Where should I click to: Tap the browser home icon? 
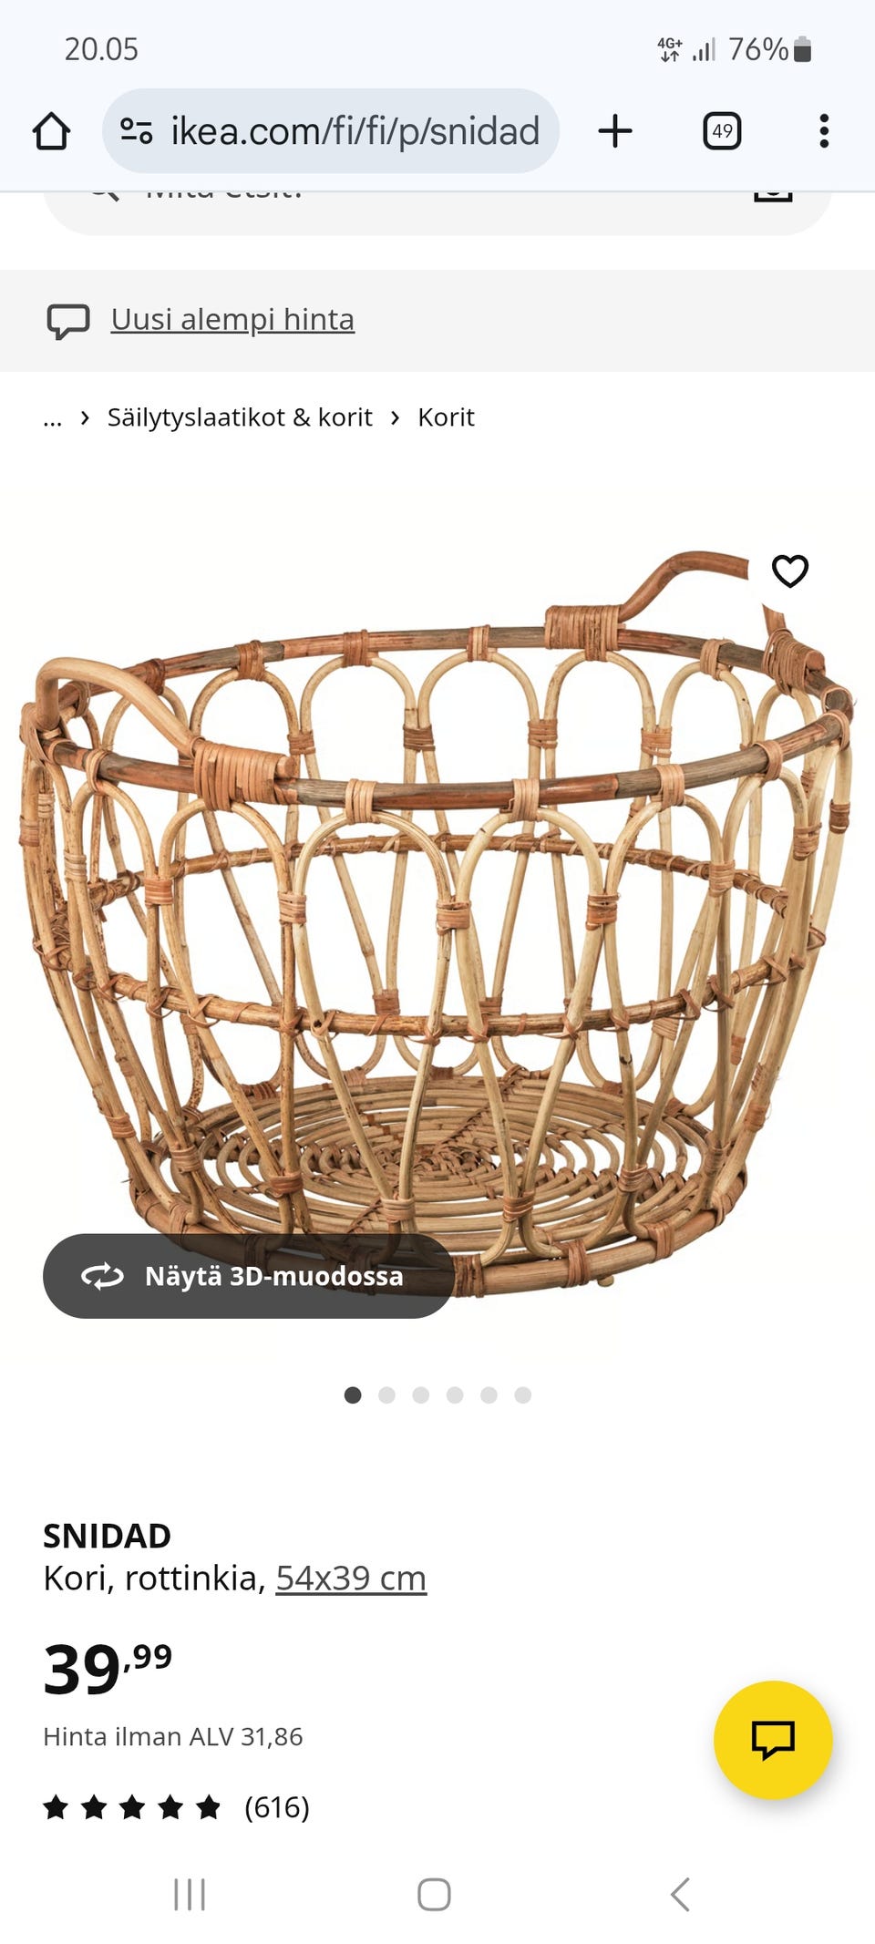pyautogui.click(x=51, y=131)
